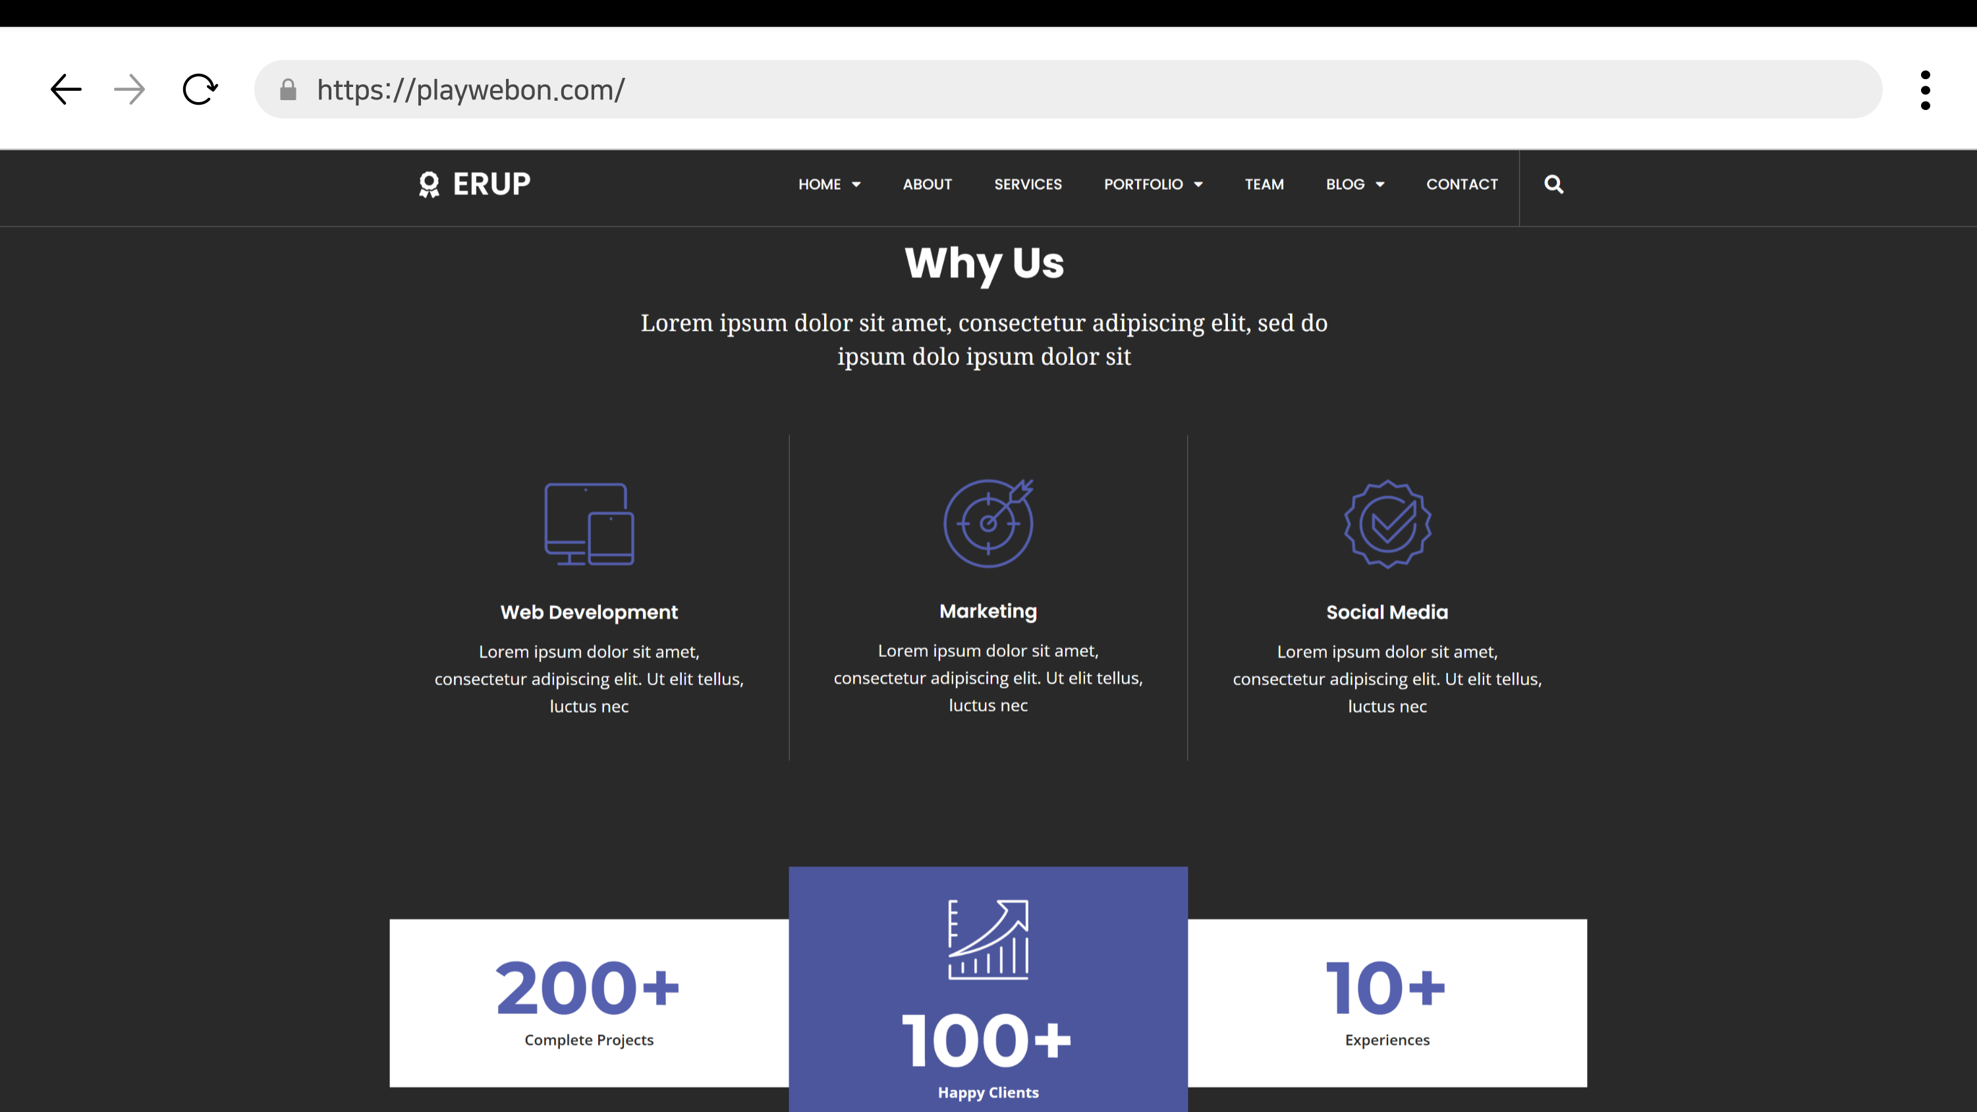Click the Web Development heading
Screen dimensions: 1977x1112
589,613
